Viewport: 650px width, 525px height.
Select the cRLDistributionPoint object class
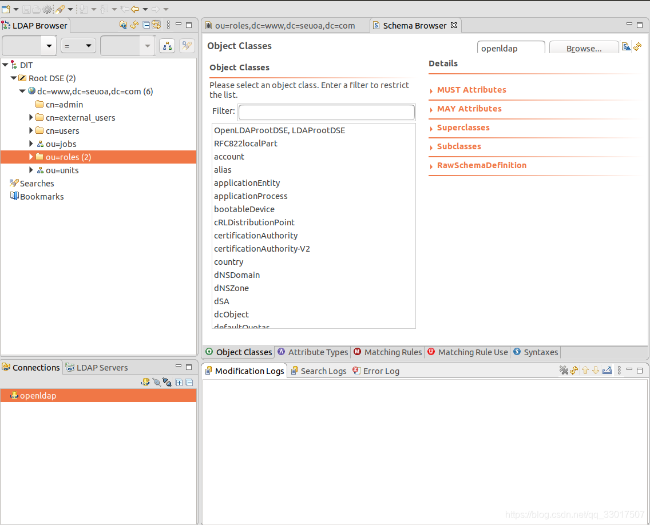(x=254, y=222)
